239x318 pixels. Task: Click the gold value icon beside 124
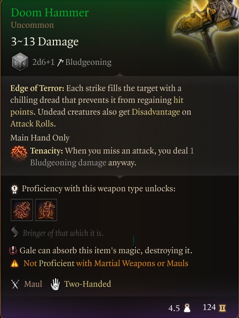click(222, 308)
